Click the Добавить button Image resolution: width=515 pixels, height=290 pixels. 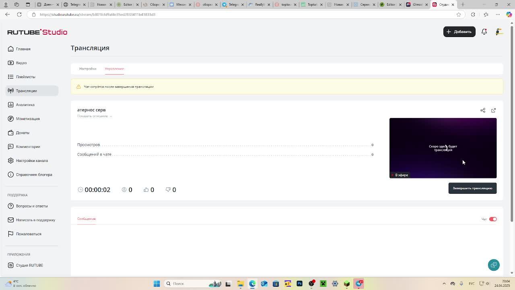(459, 31)
